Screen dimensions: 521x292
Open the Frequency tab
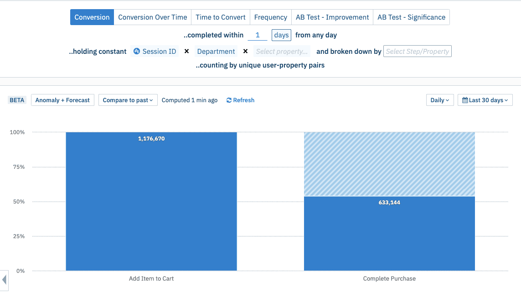click(271, 17)
